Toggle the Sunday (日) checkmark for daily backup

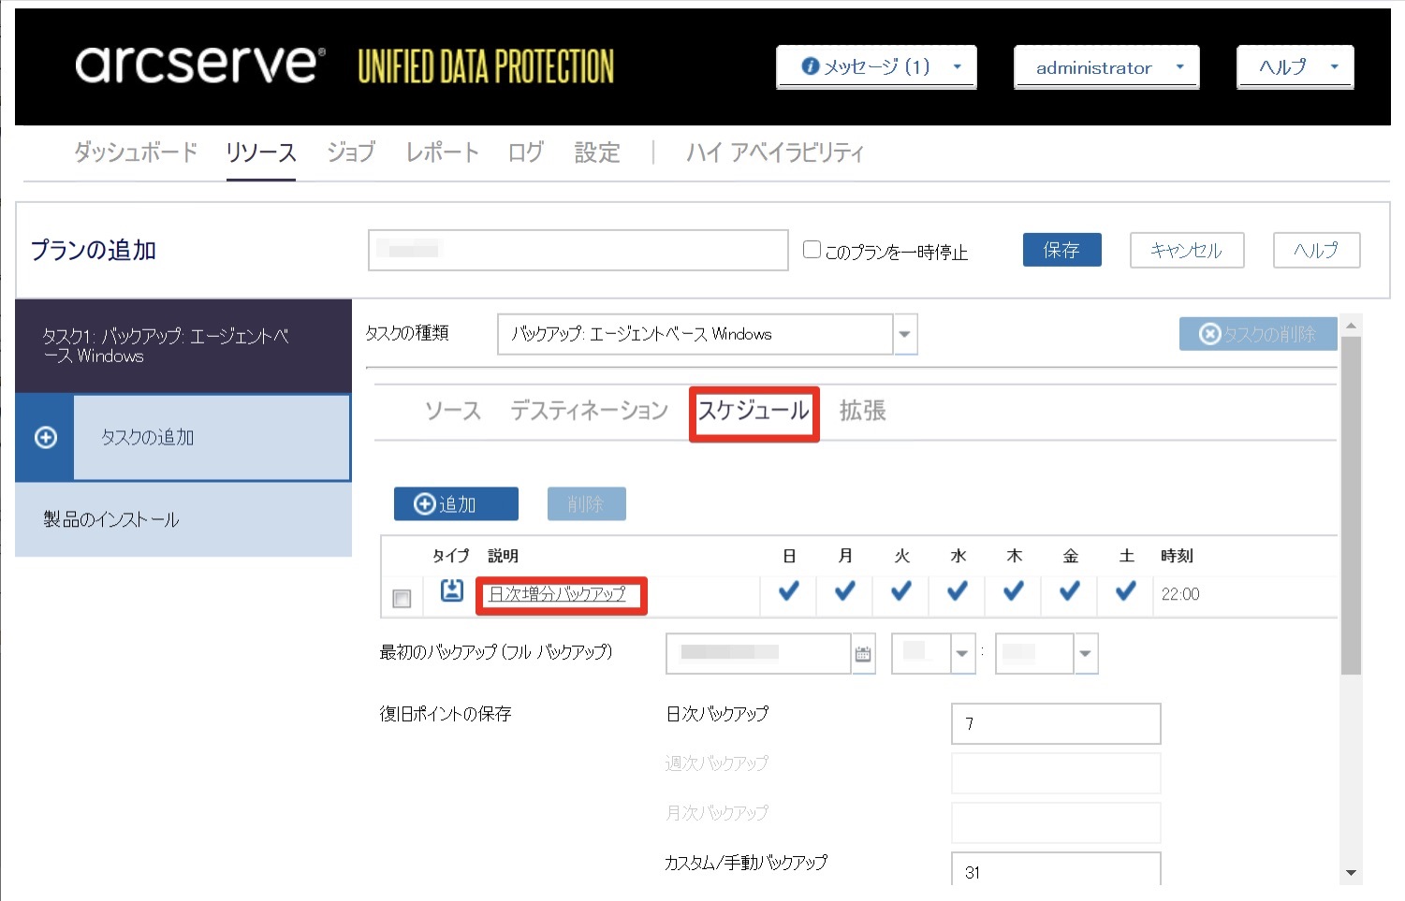pyautogui.click(x=789, y=590)
